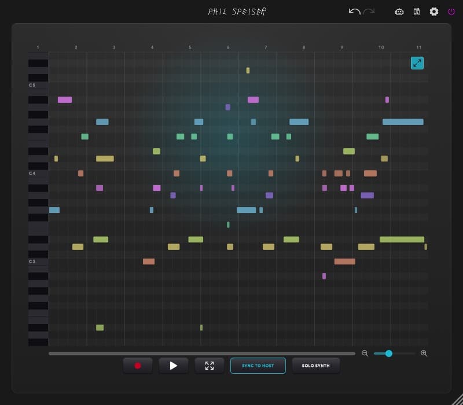
Task: Select the long green note at bar 10
Action: pyautogui.click(x=402, y=240)
